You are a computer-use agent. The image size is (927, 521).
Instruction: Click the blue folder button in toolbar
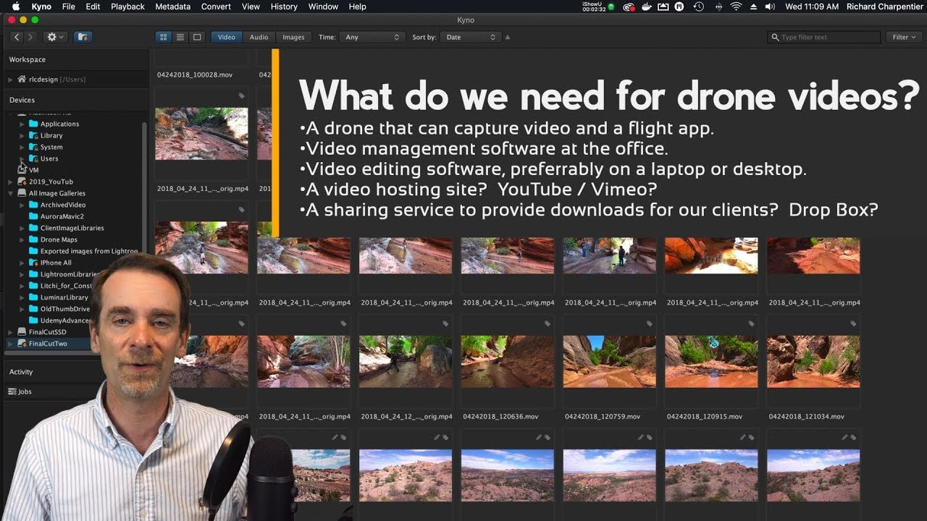(82, 37)
